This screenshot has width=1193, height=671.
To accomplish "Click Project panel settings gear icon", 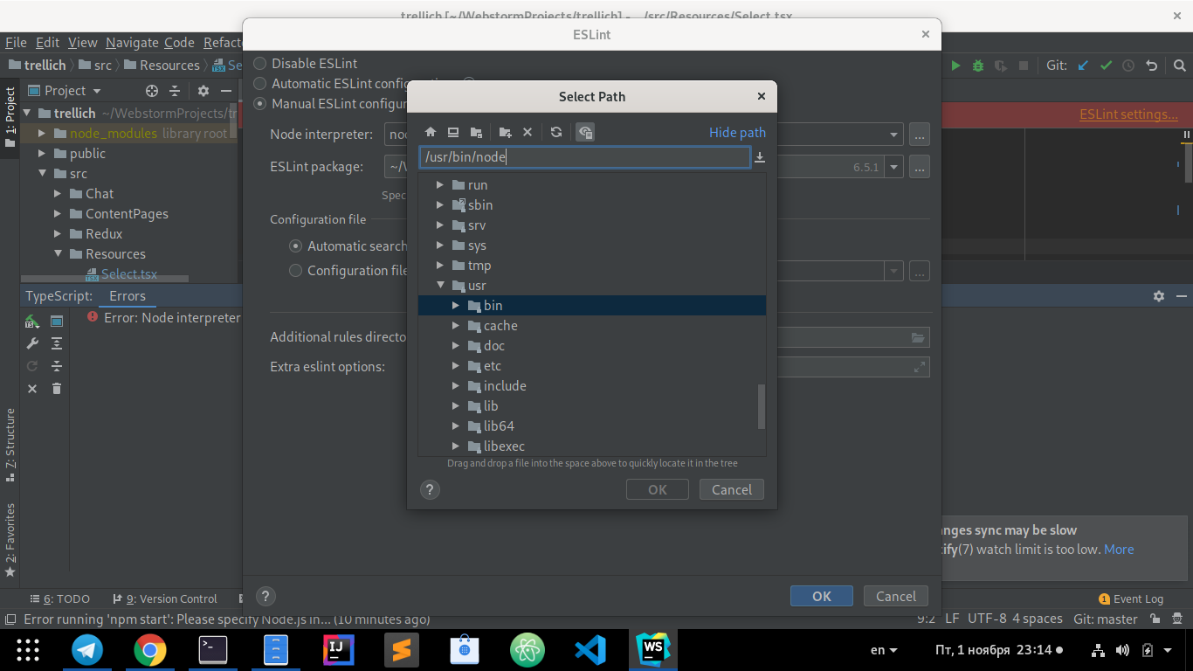I will click(x=203, y=90).
